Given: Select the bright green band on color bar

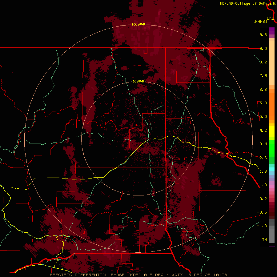Looking at the screenshot, I should pyautogui.click(x=272, y=148).
